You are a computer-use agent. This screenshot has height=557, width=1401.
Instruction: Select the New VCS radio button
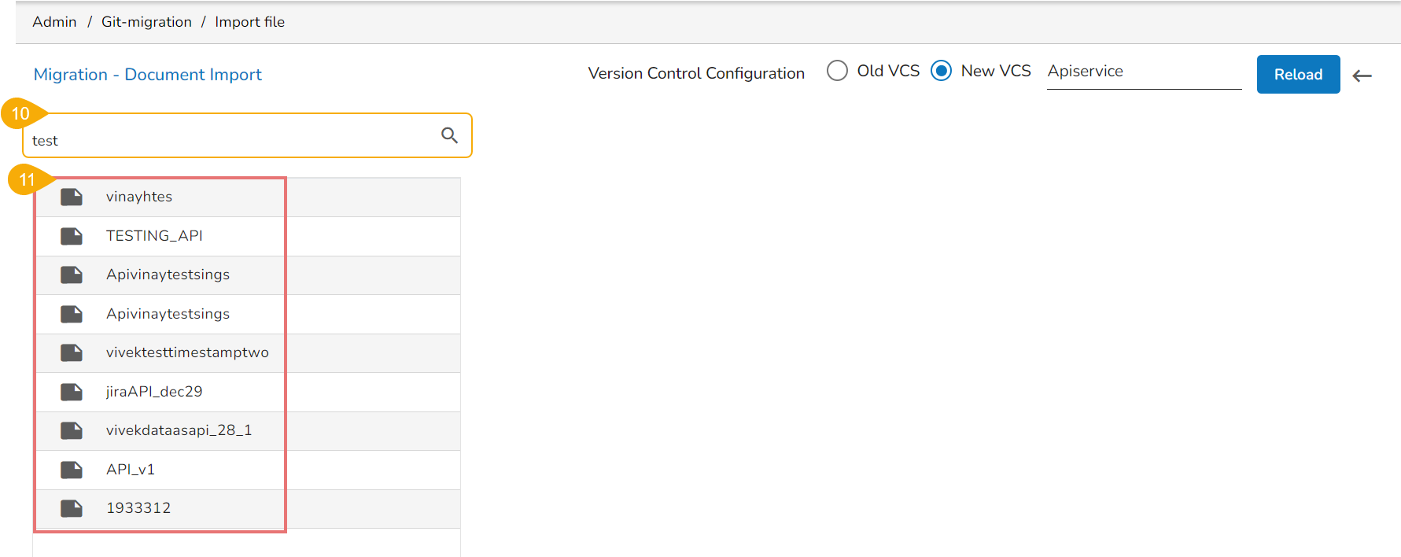(942, 71)
